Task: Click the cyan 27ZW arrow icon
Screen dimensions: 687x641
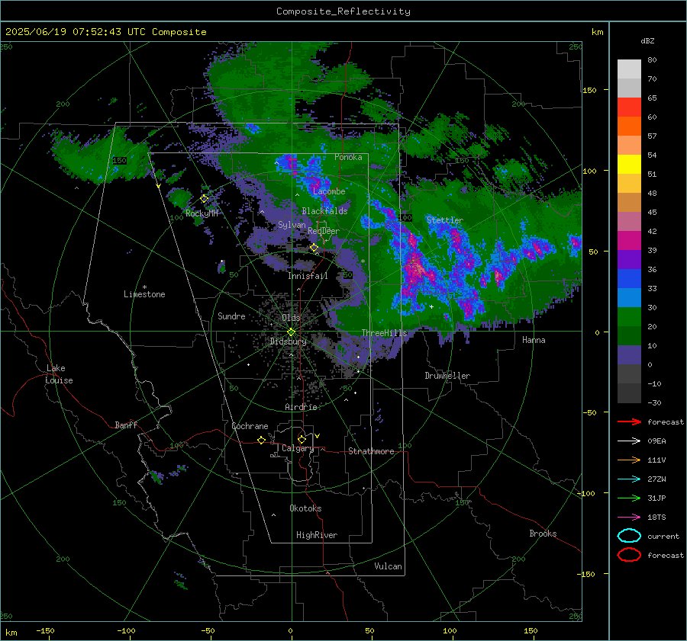Action: (x=629, y=479)
